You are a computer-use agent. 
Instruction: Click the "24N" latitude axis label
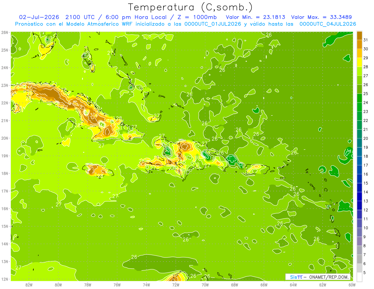point(5,68)
